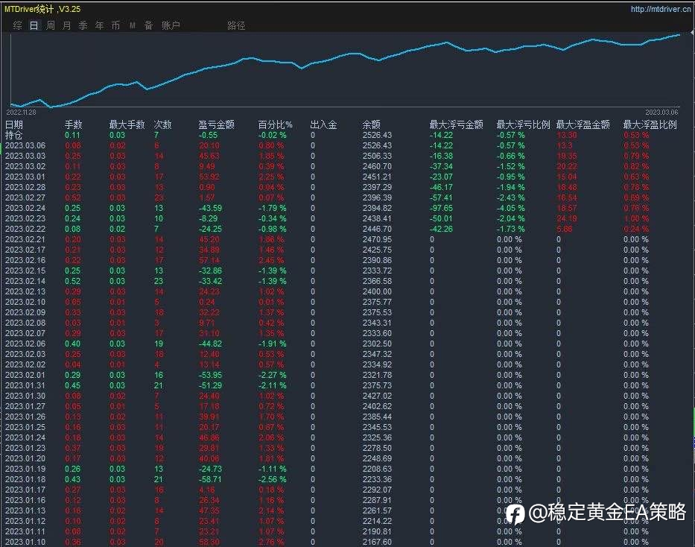Click the 2167.60 balance cell
Viewport: 695px width, 547px height.
pyautogui.click(x=377, y=542)
